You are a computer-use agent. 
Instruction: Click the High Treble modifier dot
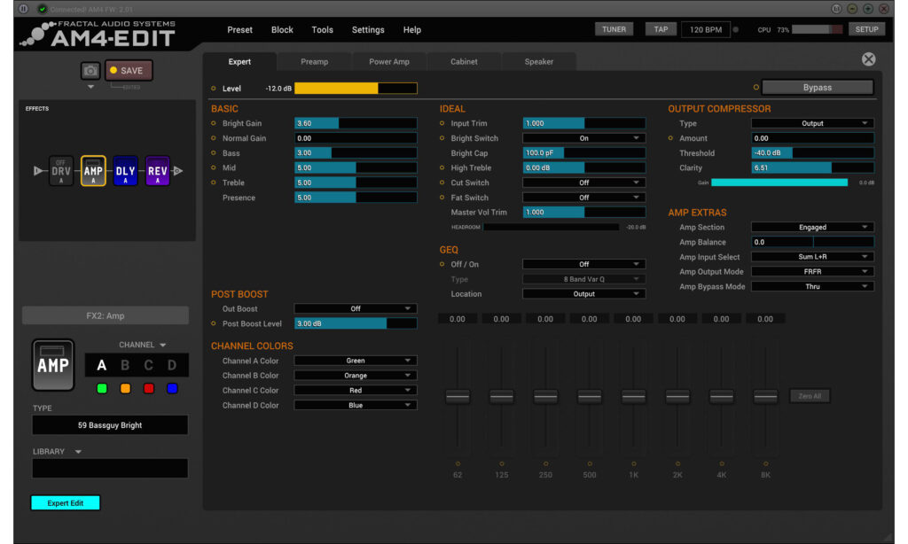[x=442, y=167]
